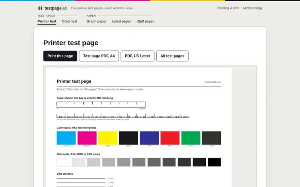Download Test page PDF, A4
Screen dimensions: 300x187
(99, 56)
